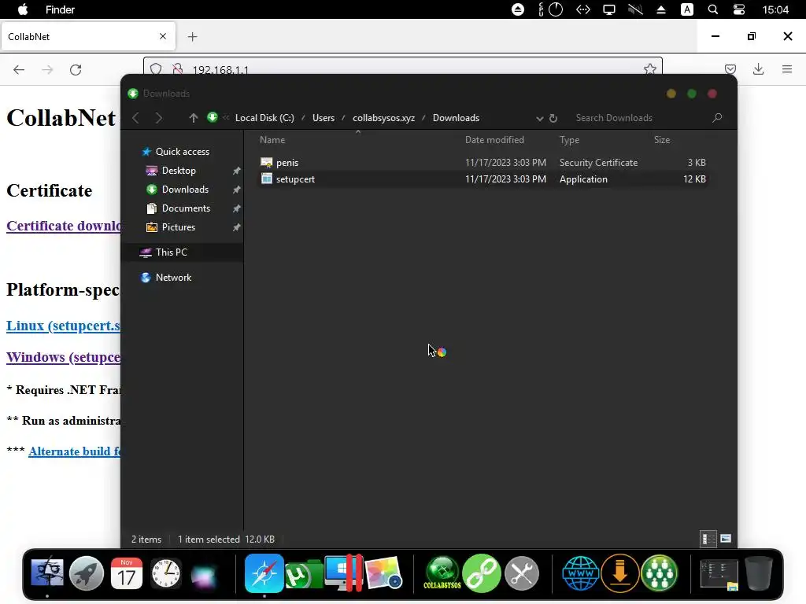Open the Spotlight search magnifier

pyautogui.click(x=712, y=9)
